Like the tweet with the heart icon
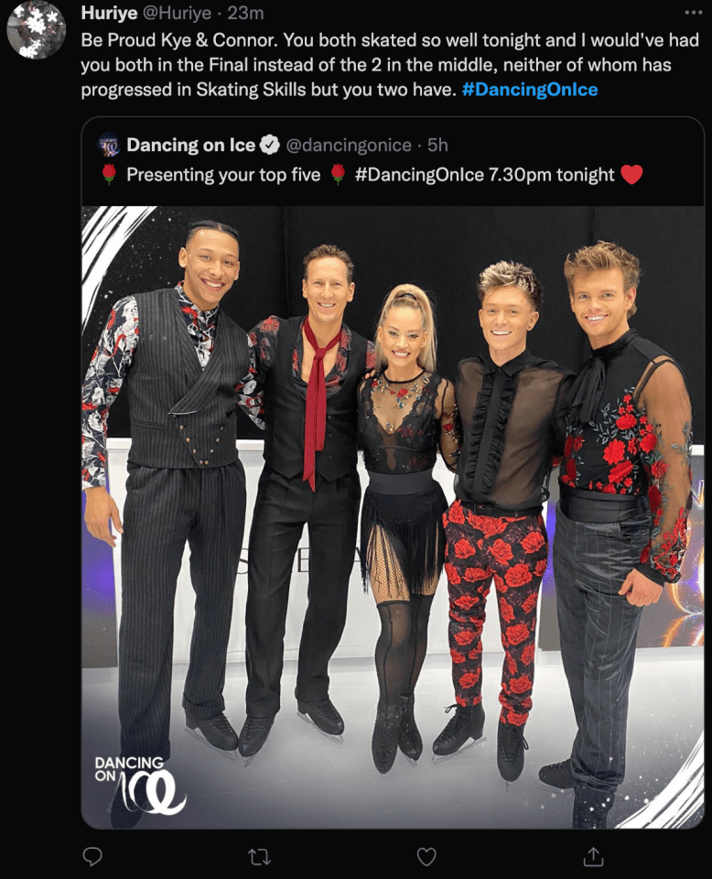The height and width of the screenshot is (879, 712). 426,857
